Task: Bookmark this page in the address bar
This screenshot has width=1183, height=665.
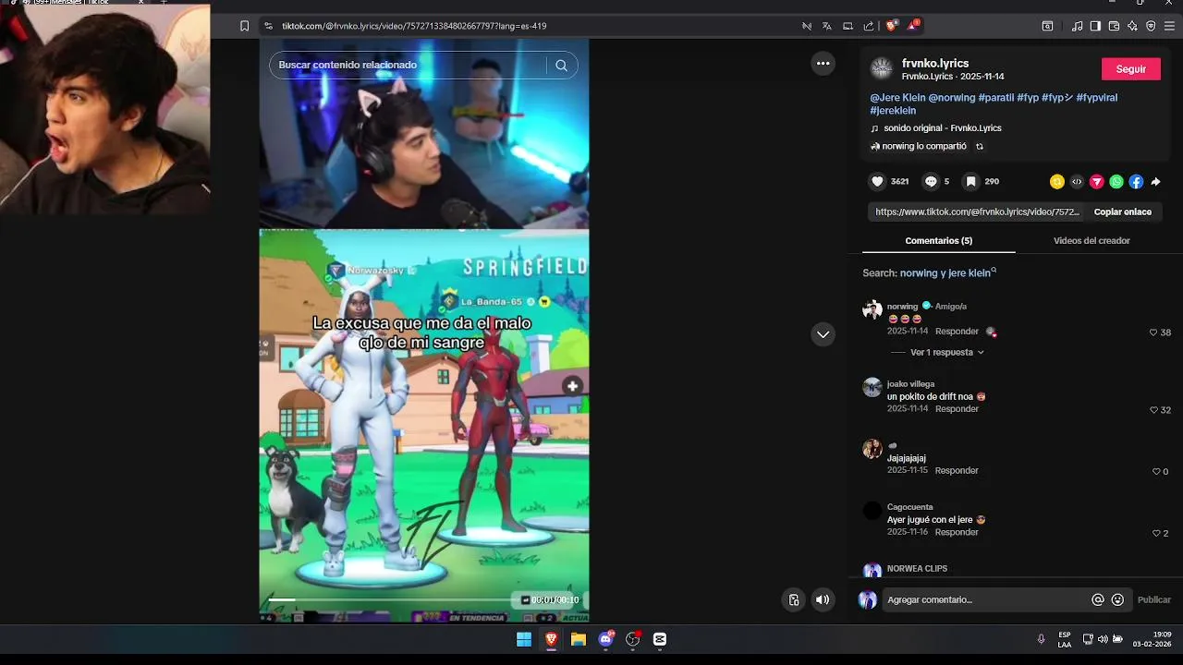Action: pos(244,26)
